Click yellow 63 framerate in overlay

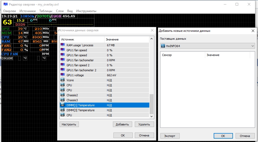[7, 22]
